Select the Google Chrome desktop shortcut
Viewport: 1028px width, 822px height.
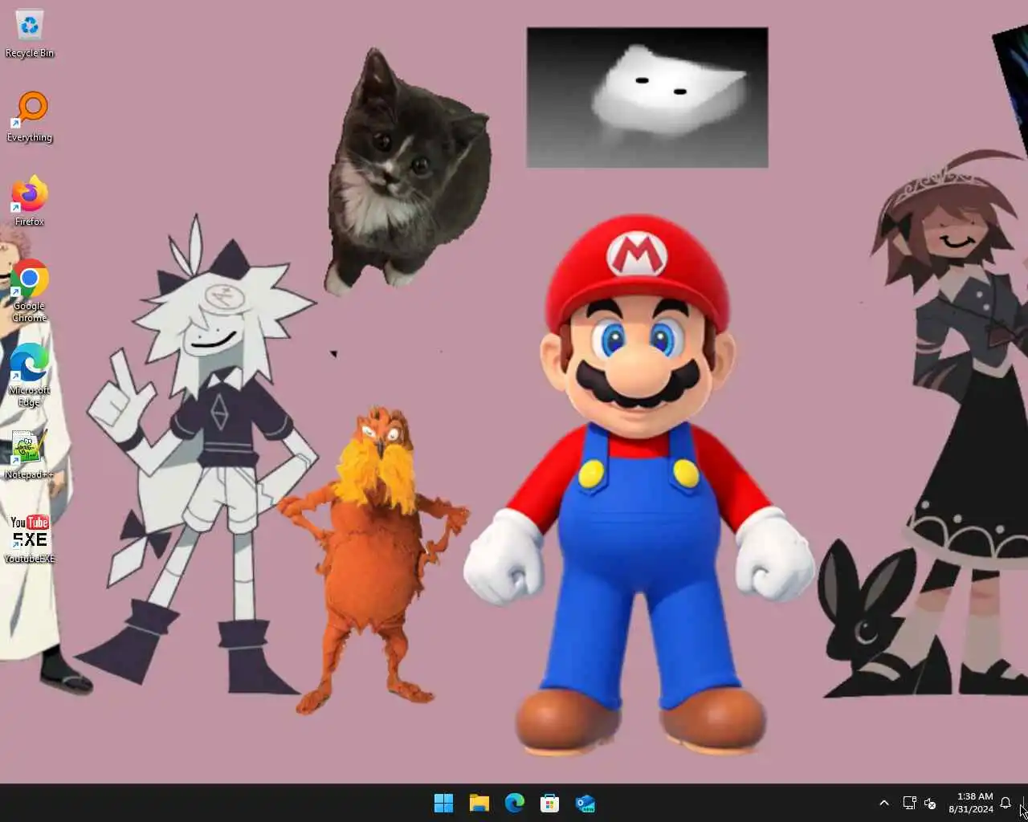pos(30,291)
